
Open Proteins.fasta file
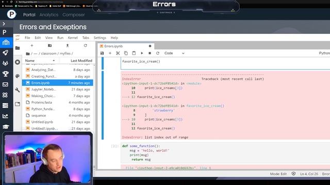click(x=57, y=102)
